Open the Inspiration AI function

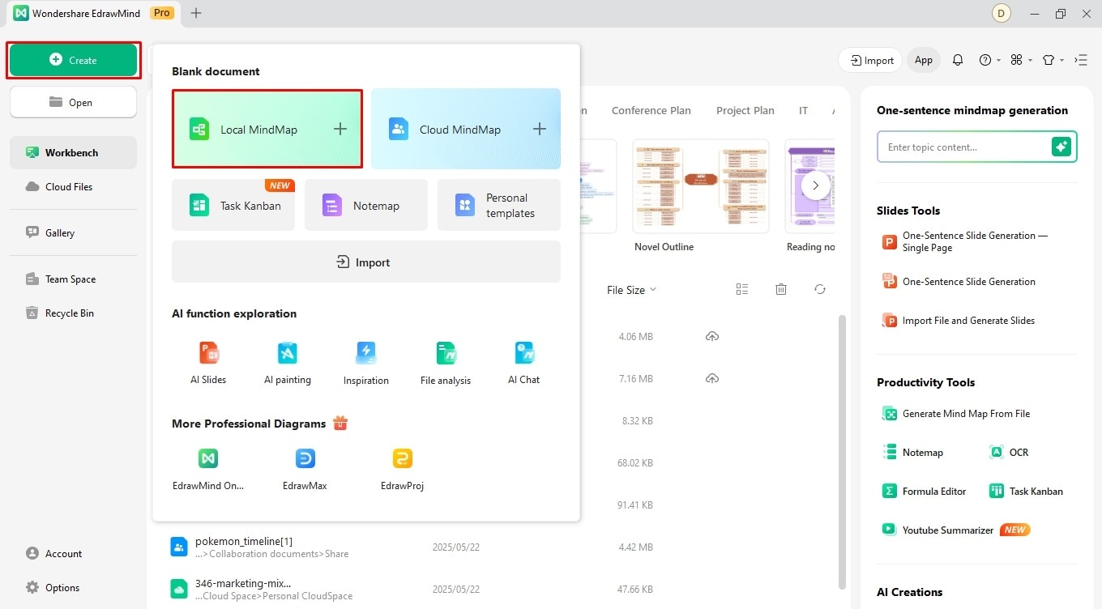tap(366, 363)
